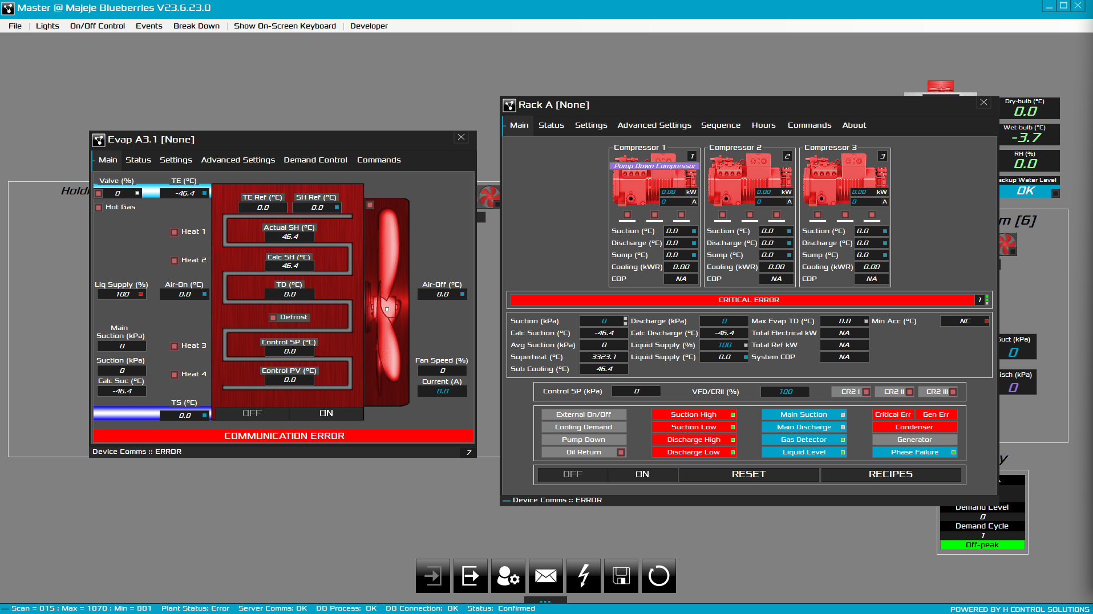Click the Evap A3.1 window title icon
1093x614 pixels.
[99, 140]
